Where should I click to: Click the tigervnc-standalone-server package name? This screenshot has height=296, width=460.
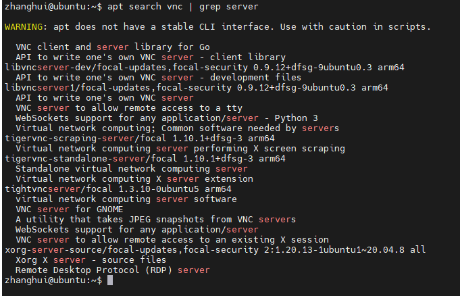point(75,159)
